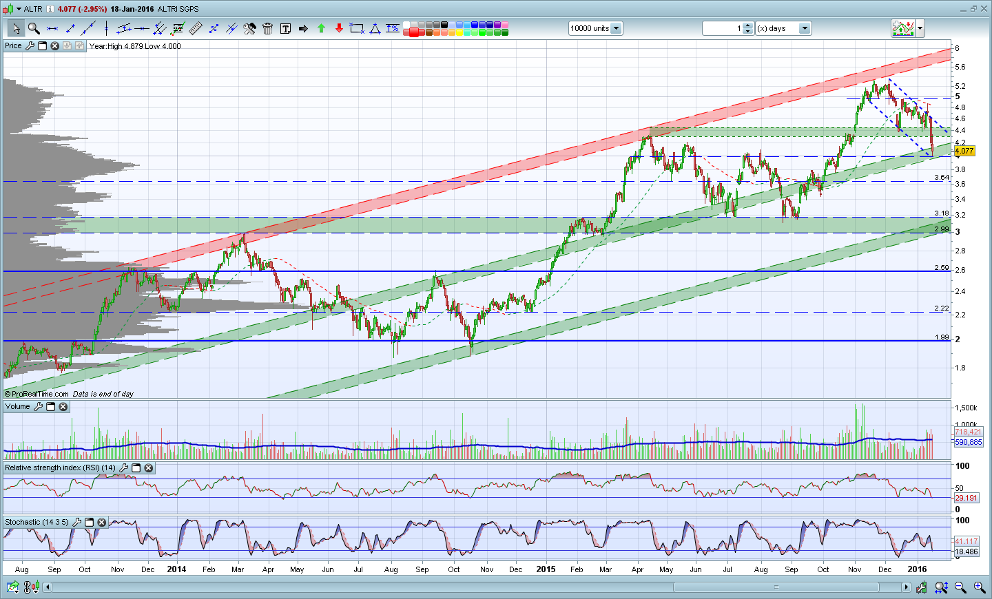The height and width of the screenshot is (599, 992).
Task: Click the 2014 year label on time axis
Action: [x=176, y=569]
